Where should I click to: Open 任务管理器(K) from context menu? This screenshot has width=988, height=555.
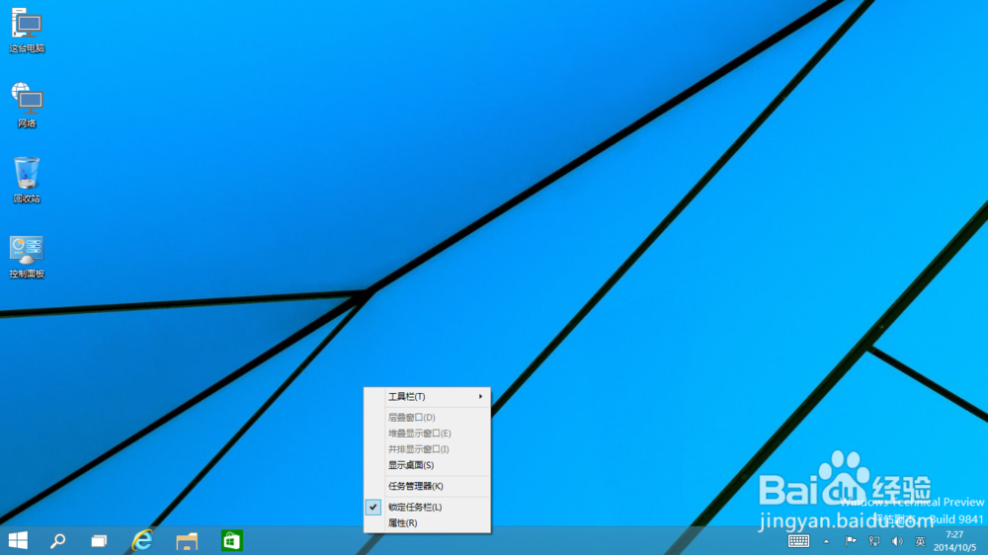click(427, 486)
